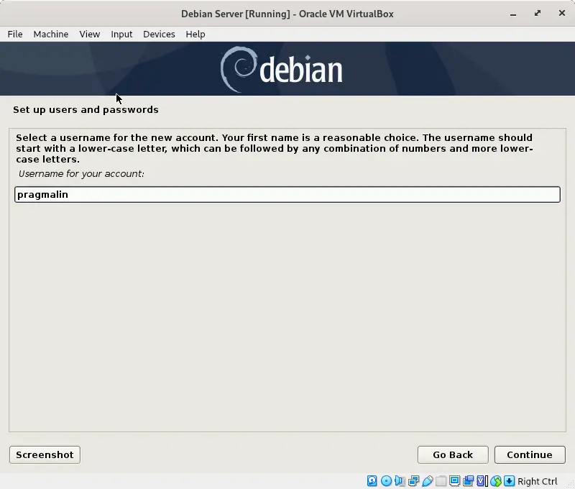Open the File menu

[15, 34]
